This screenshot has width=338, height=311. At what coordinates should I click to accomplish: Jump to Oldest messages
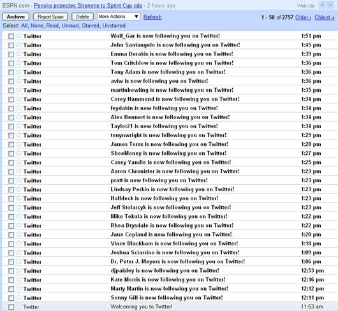pyautogui.click(x=325, y=17)
